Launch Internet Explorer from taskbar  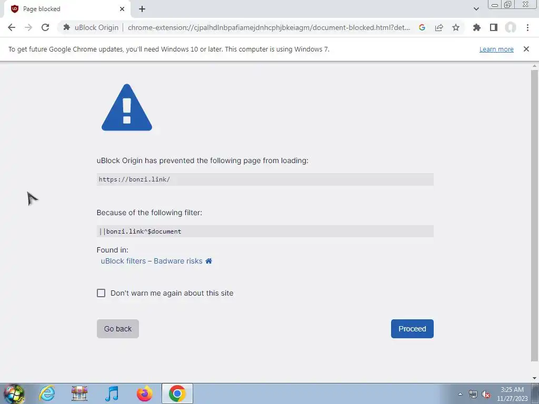tap(47, 393)
